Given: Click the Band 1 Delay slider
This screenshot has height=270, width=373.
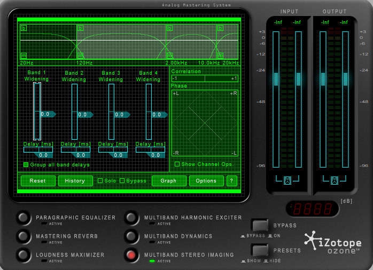Looking at the screenshot, I should point(38,149).
